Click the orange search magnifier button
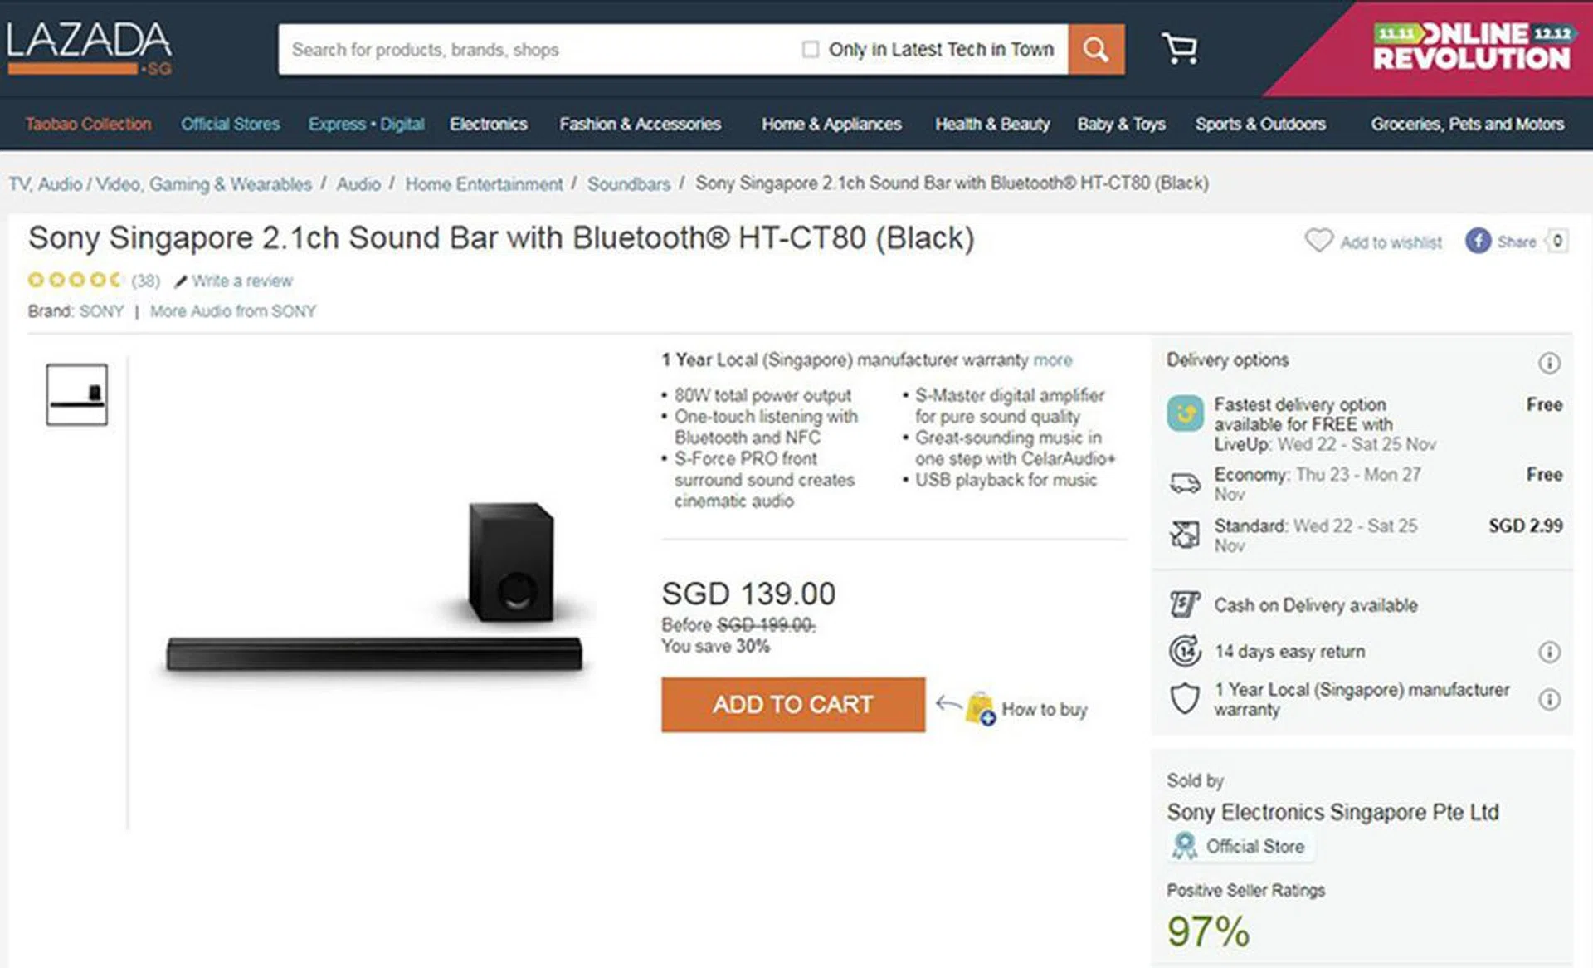This screenshot has height=968, width=1593. point(1095,50)
